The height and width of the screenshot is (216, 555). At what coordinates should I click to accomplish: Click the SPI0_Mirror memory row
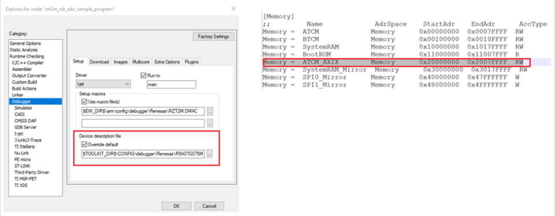pos(391,77)
